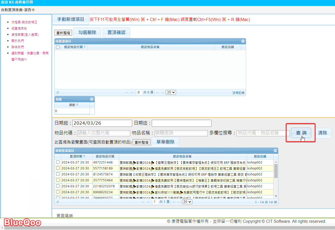Open 流程圖-蝦皮對帳王 sidebar link
Image resolution: width=335 pixels, height=230 pixels.
(x=24, y=22)
